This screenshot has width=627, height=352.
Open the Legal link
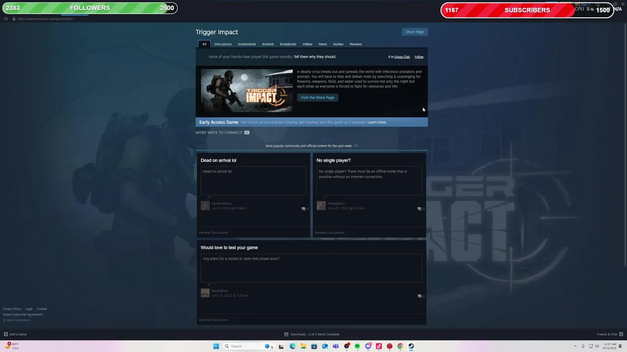coord(29,309)
